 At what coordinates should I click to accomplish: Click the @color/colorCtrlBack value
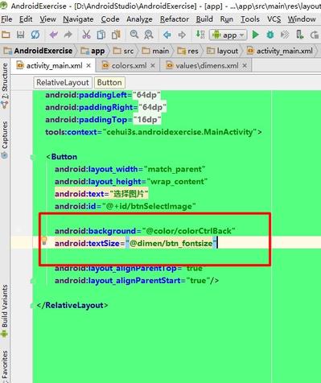[188, 231]
